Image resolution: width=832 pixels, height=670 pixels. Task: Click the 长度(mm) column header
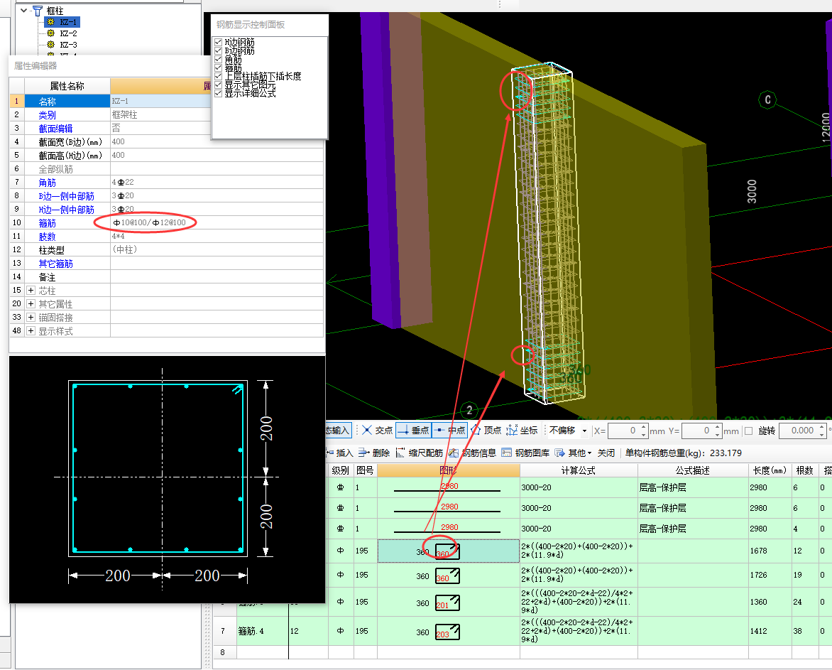pos(770,470)
